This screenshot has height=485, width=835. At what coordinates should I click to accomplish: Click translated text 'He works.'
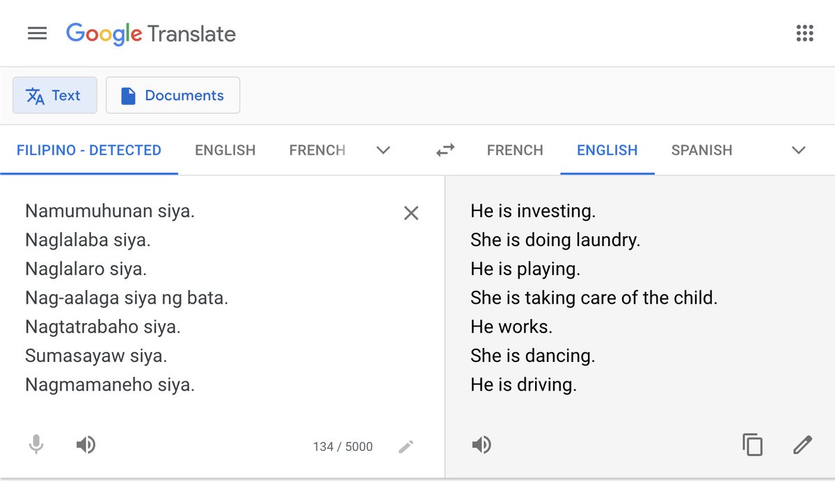511,327
